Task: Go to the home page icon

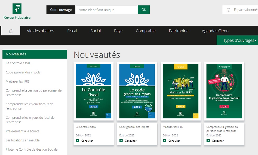Action: (11, 31)
